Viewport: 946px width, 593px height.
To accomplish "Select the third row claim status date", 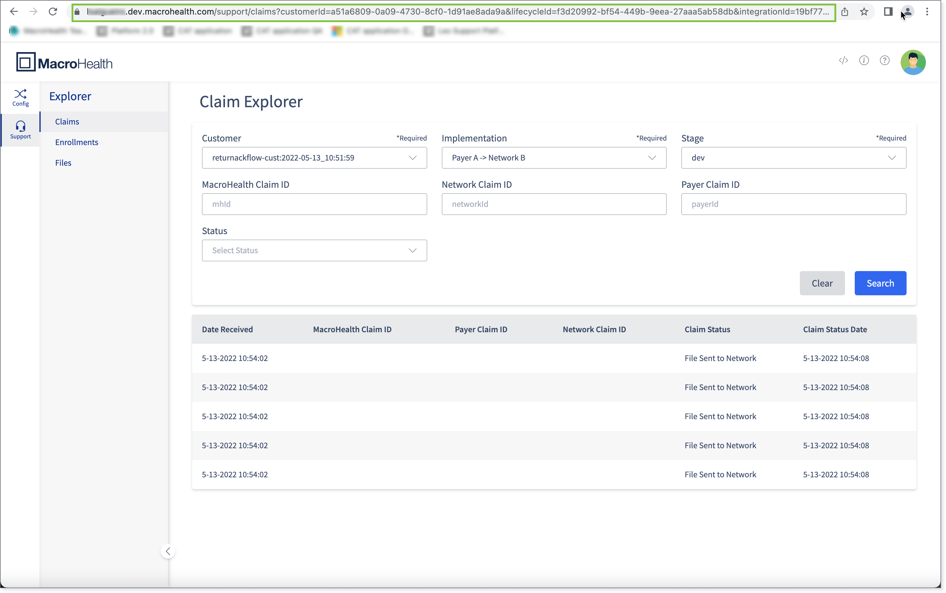I will coord(836,416).
